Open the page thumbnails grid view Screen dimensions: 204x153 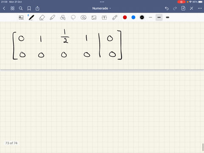pyautogui.click(x=12, y=8)
